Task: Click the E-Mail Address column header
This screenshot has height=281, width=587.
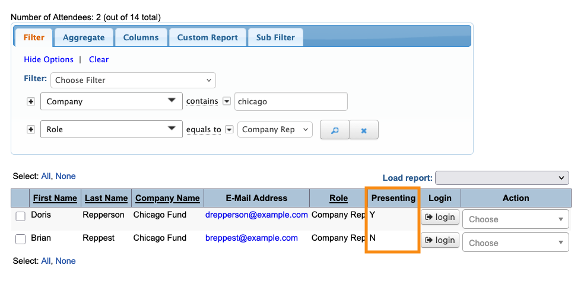Action: [257, 199]
